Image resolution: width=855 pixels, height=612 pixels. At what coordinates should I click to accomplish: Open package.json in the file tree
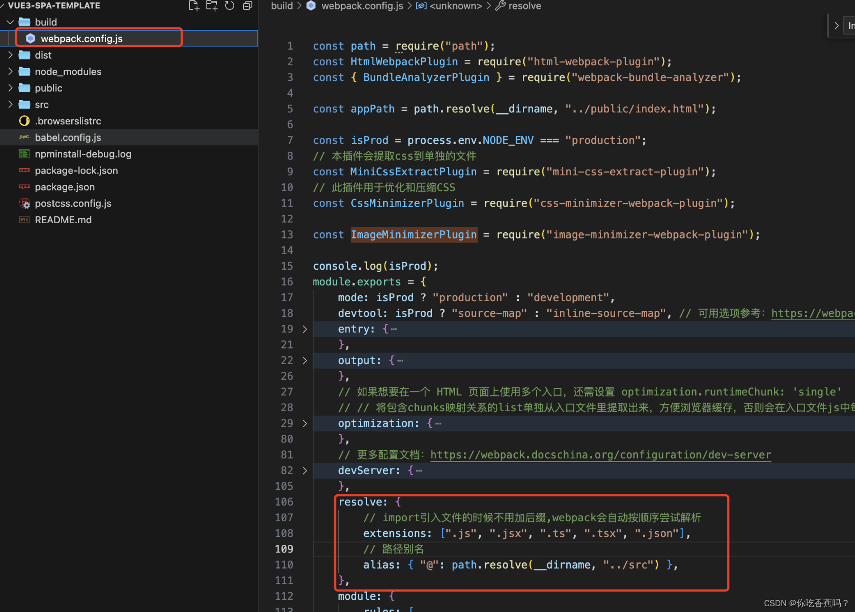[x=65, y=187]
